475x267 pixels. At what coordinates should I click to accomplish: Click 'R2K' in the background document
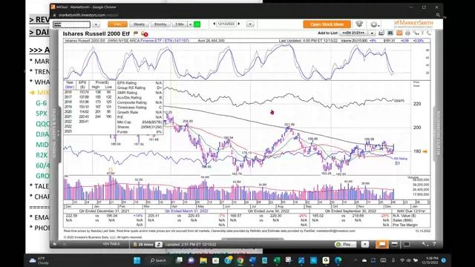point(42,155)
